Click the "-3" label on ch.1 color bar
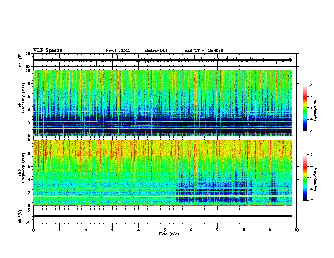This screenshot has height=258, width=334. coord(311,85)
